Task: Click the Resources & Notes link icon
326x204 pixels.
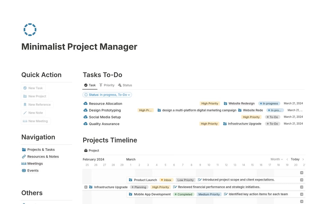Action: pyautogui.click(x=24, y=156)
